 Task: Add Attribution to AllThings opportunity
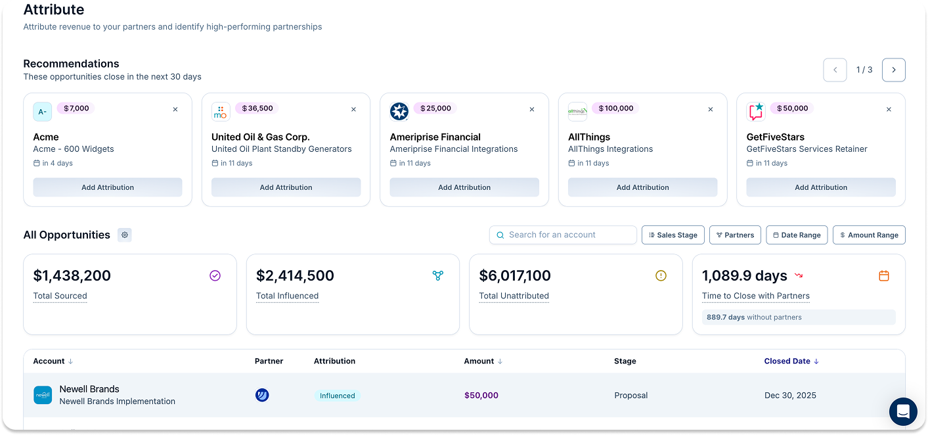(642, 187)
